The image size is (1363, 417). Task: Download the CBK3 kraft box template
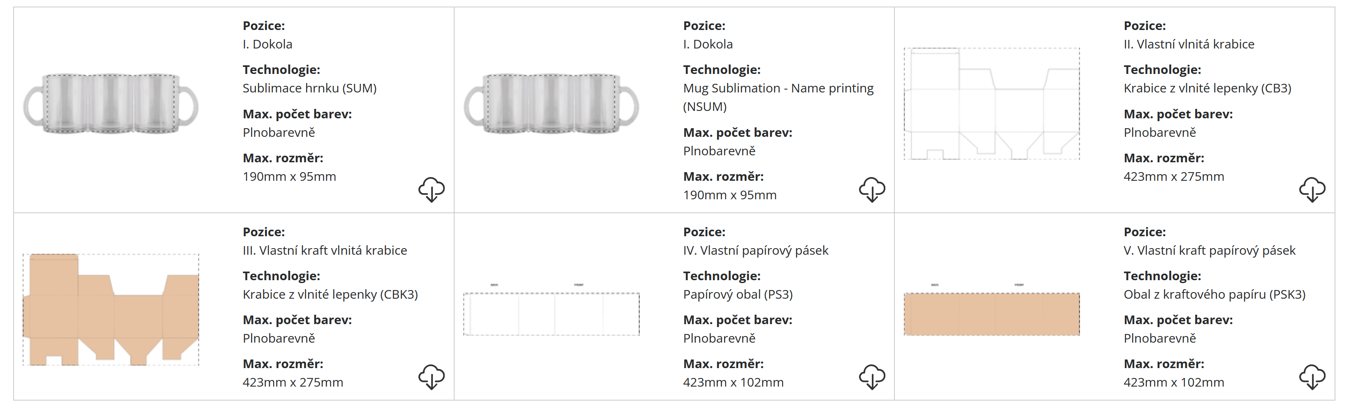click(x=431, y=376)
